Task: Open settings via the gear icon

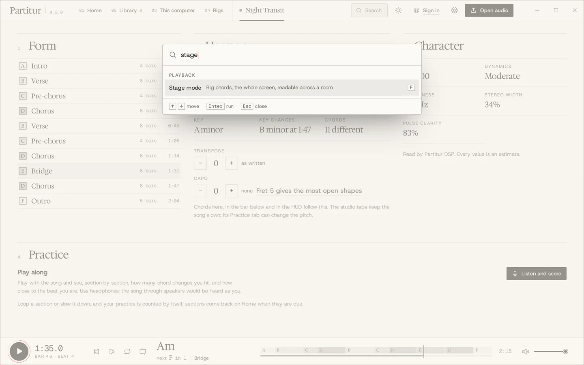Action: pyautogui.click(x=454, y=11)
